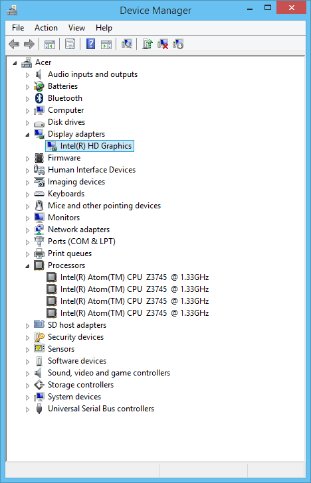Collapse the Display adapters category

click(28, 134)
